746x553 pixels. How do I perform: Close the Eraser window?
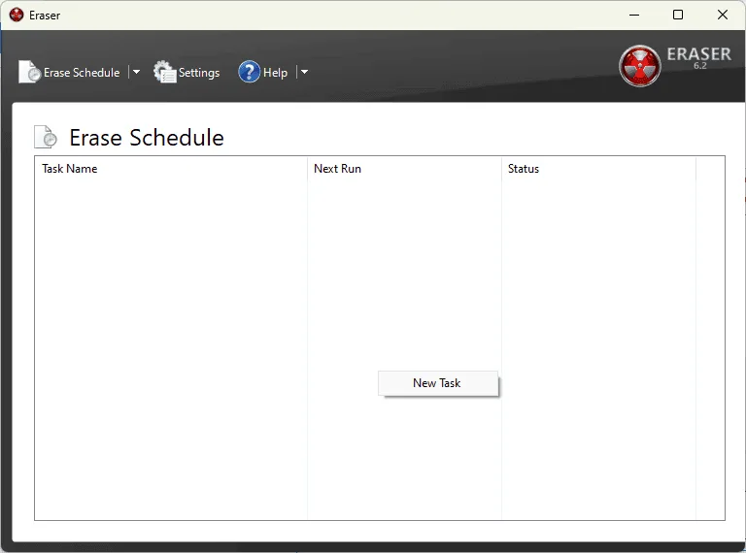click(x=723, y=15)
